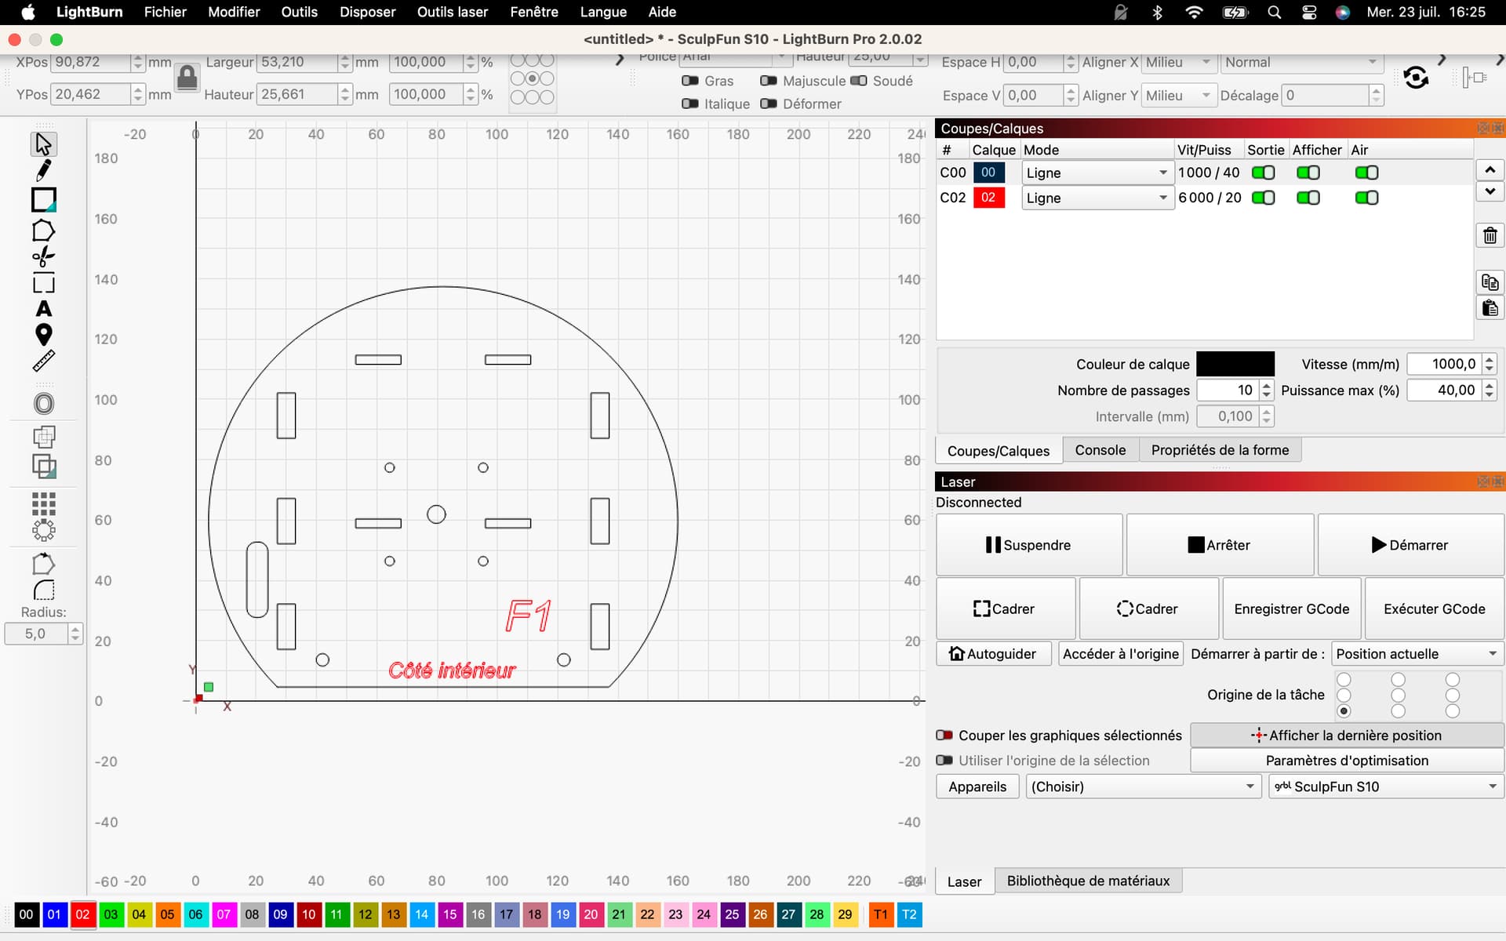Open Mode dropdown for layer C02
Viewport: 1506px width, 941px height.
1097,198
